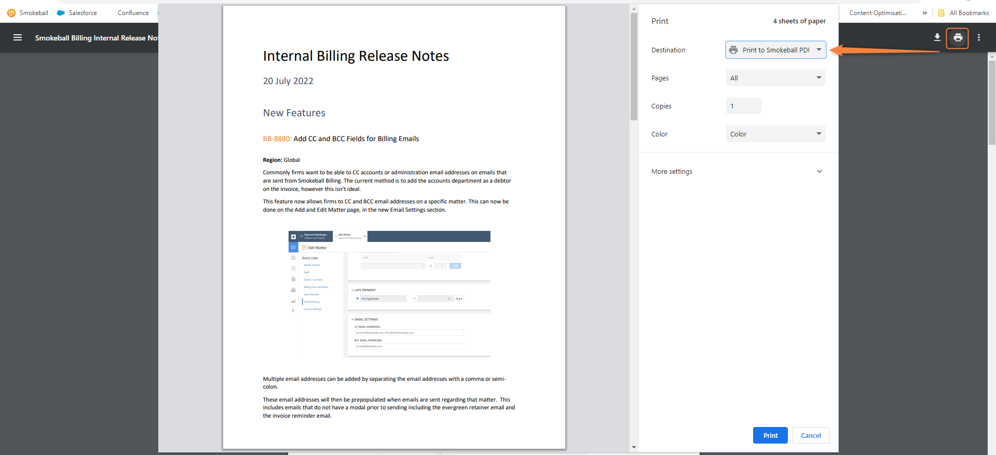This screenshot has height=455, width=996.
Task: Click the download PDF icon
Action: [x=937, y=37]
